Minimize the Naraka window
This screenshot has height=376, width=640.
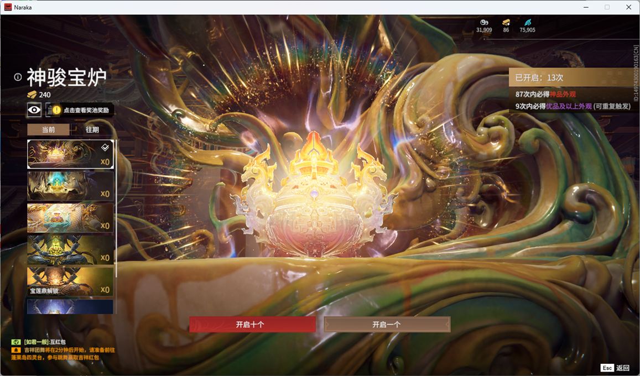[586, 7]
